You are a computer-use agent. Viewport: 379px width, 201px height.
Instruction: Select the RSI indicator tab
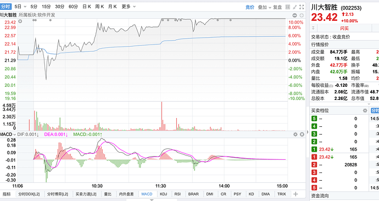click(x=177, y=194)
